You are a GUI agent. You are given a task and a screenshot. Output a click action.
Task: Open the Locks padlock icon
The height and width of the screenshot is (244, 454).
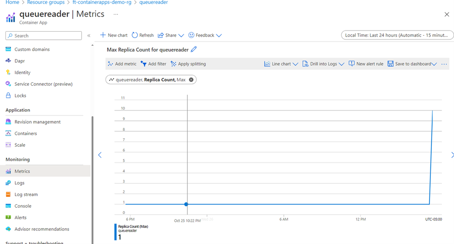click(x=8, y=95)
